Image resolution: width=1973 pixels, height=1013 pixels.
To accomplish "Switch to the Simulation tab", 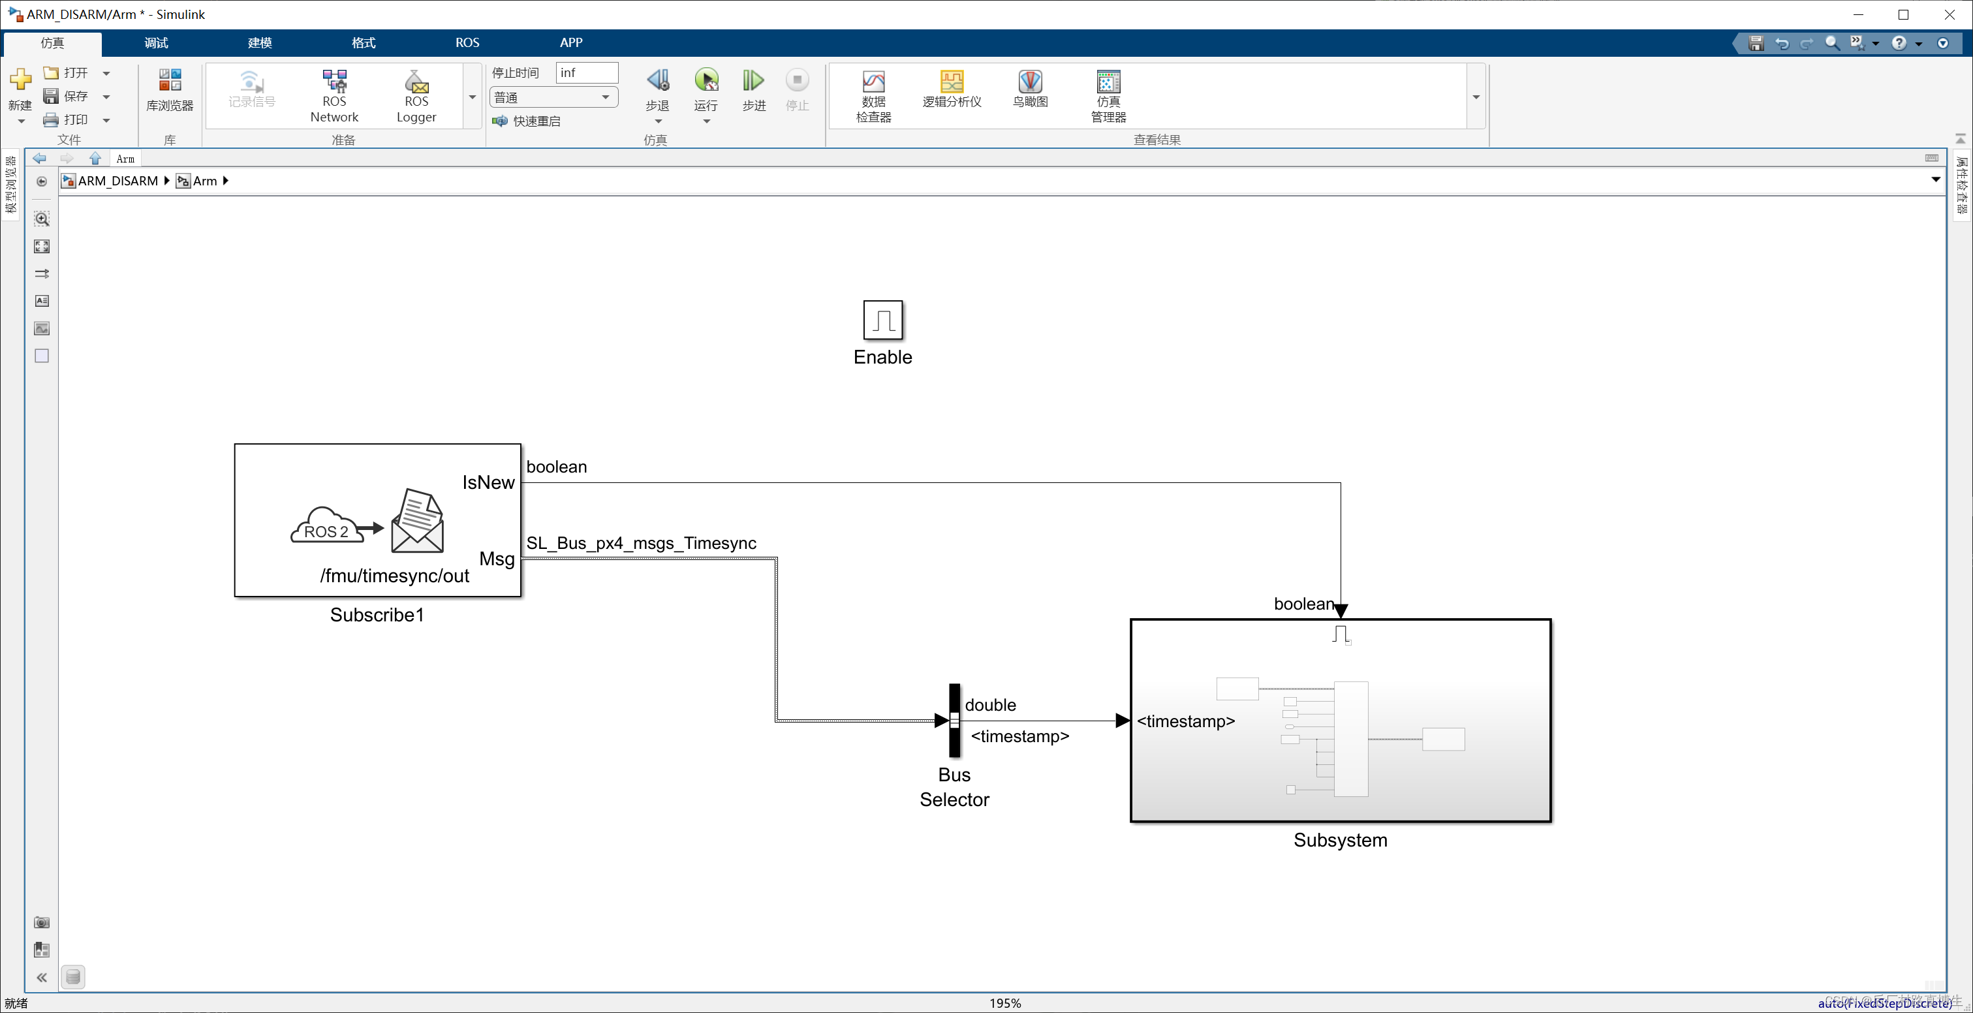I will (x=52, y=43).
